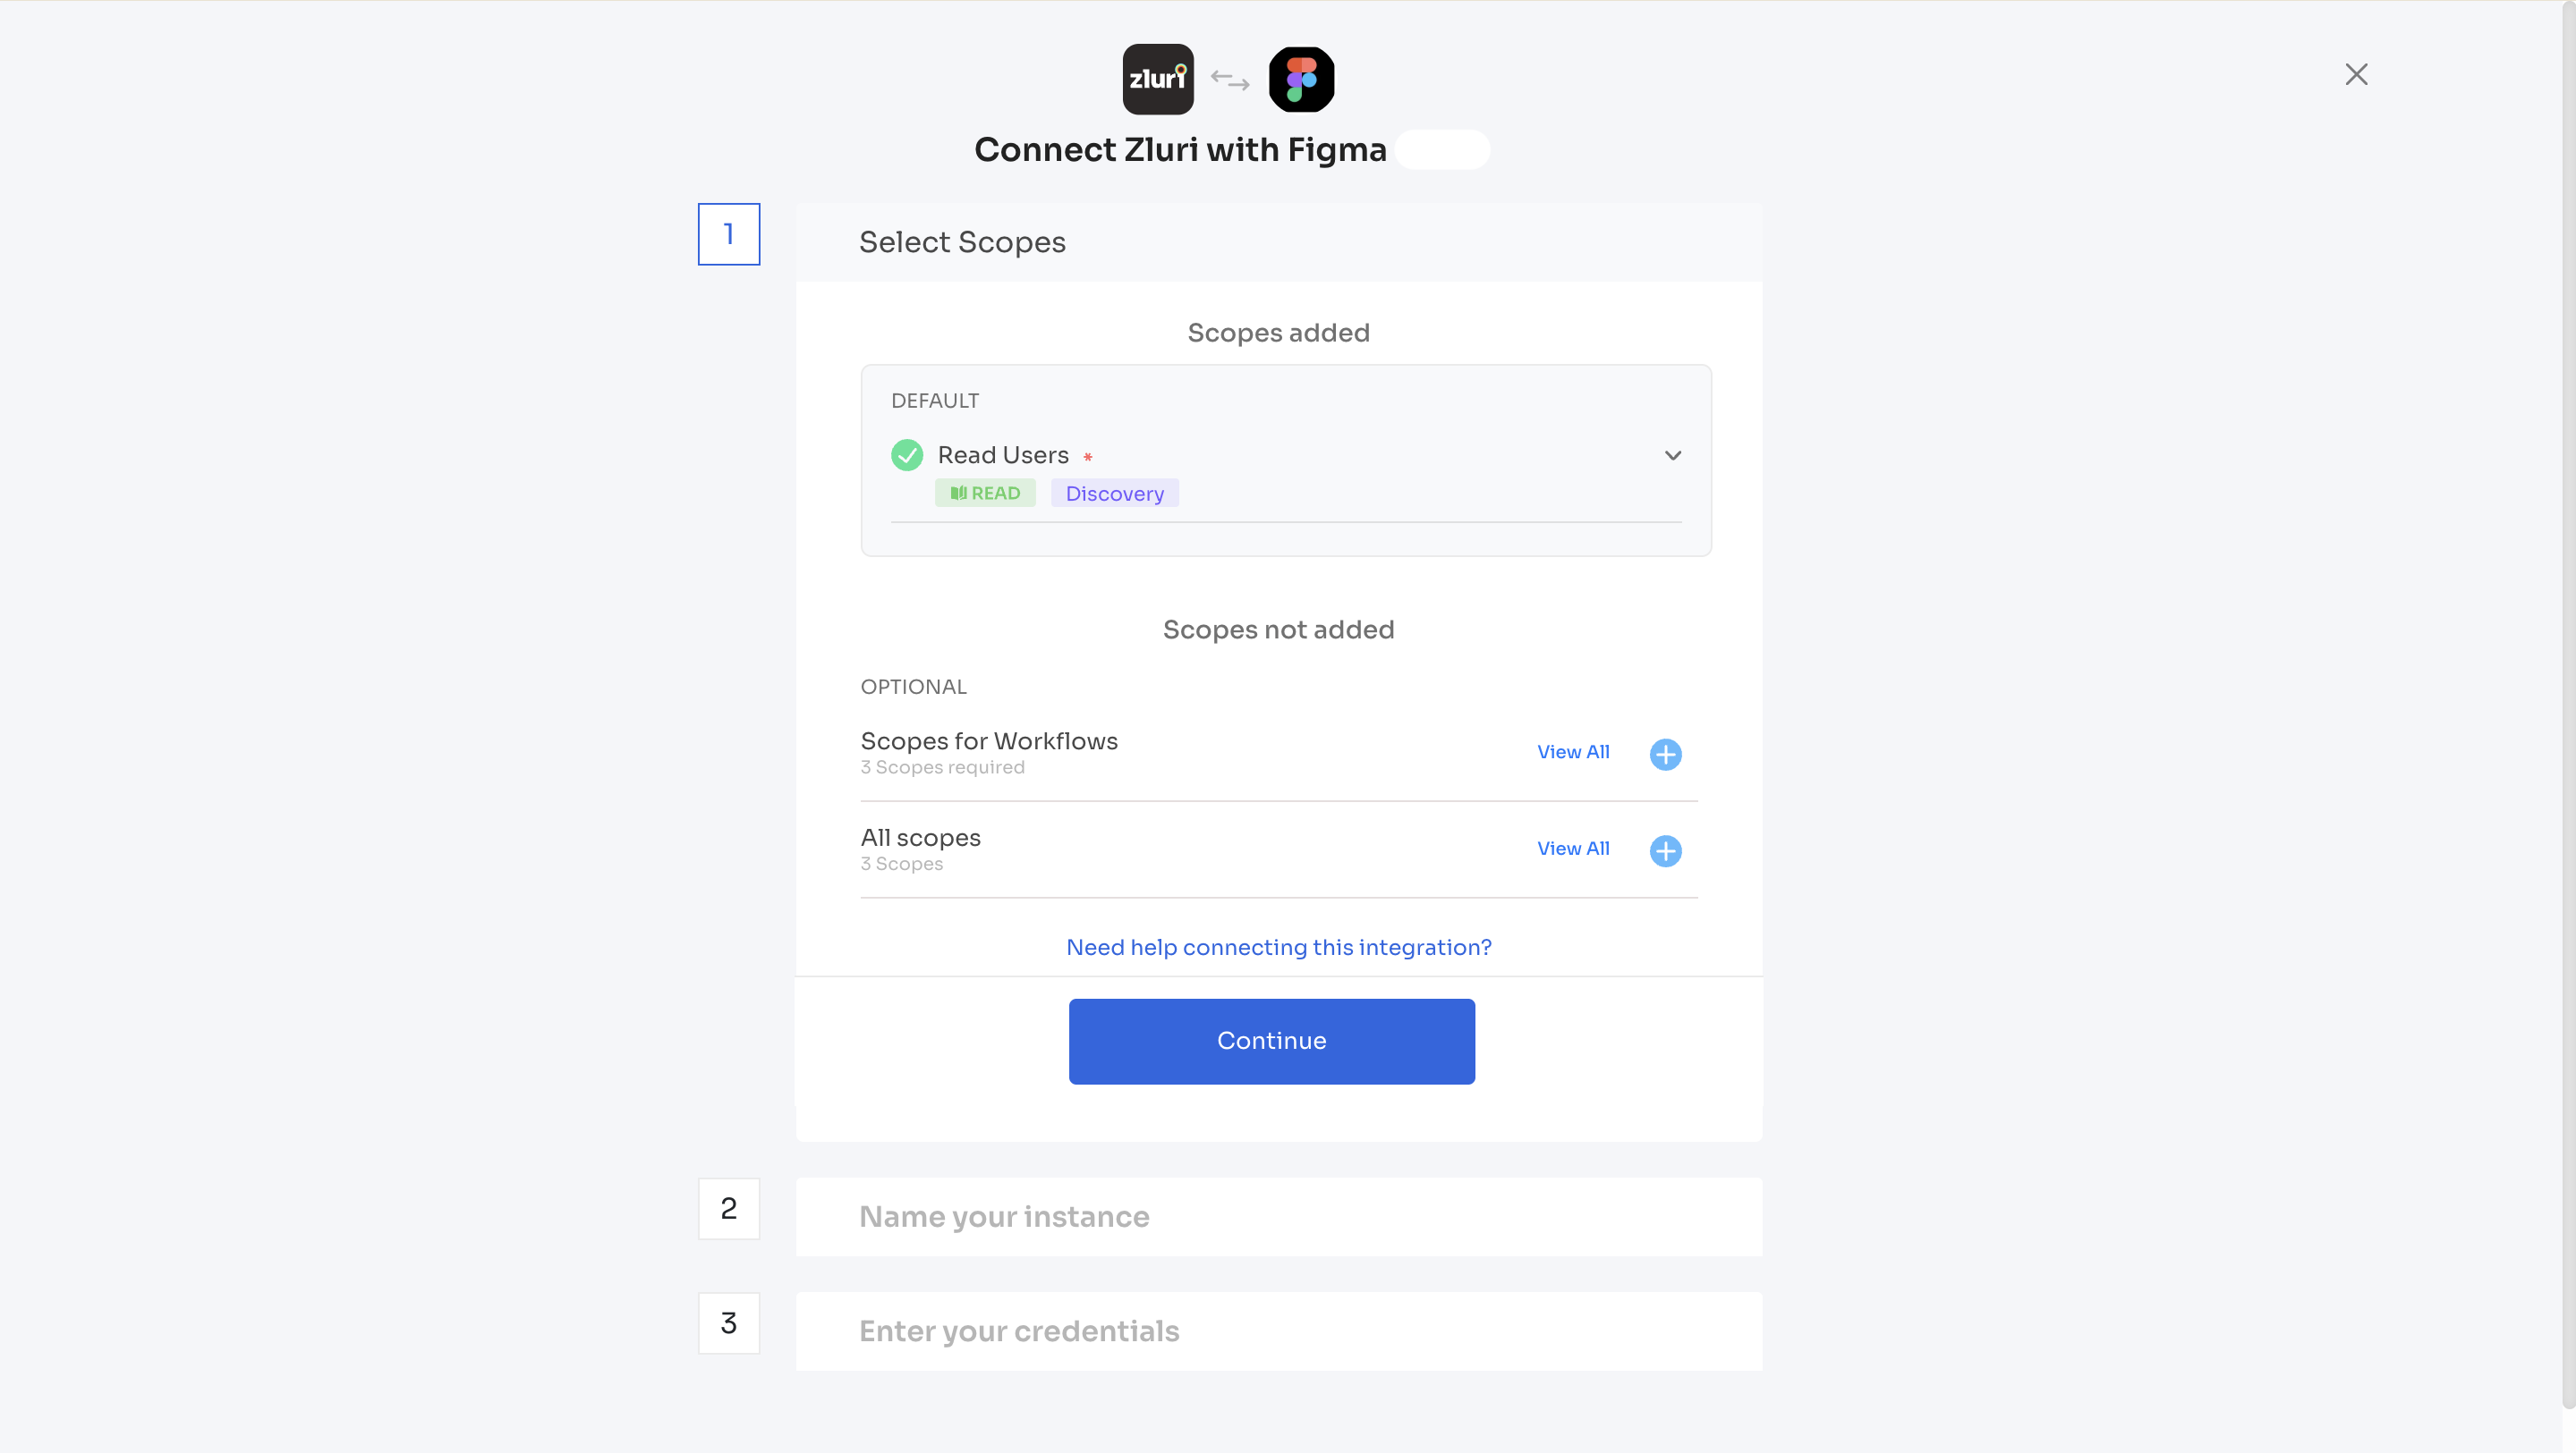Select step 3 Enter your credentials
2576x1453 pixels.
[728, 1322]
